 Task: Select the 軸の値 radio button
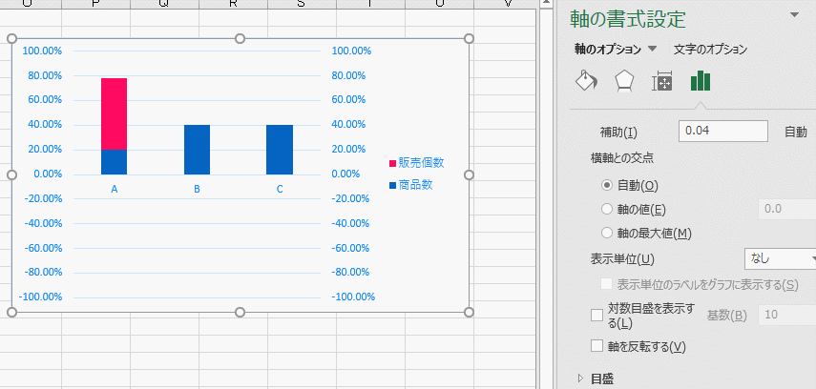(x=607, y=209)
